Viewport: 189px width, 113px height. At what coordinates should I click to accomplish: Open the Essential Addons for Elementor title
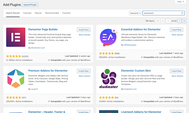(141, 29)
